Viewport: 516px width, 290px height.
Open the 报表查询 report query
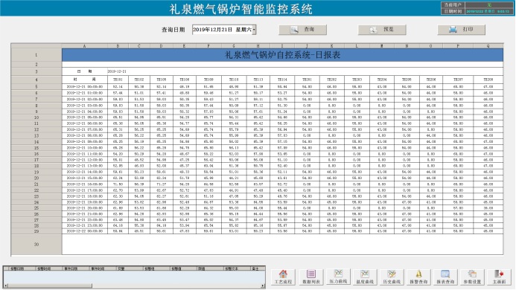coord(445,277)
